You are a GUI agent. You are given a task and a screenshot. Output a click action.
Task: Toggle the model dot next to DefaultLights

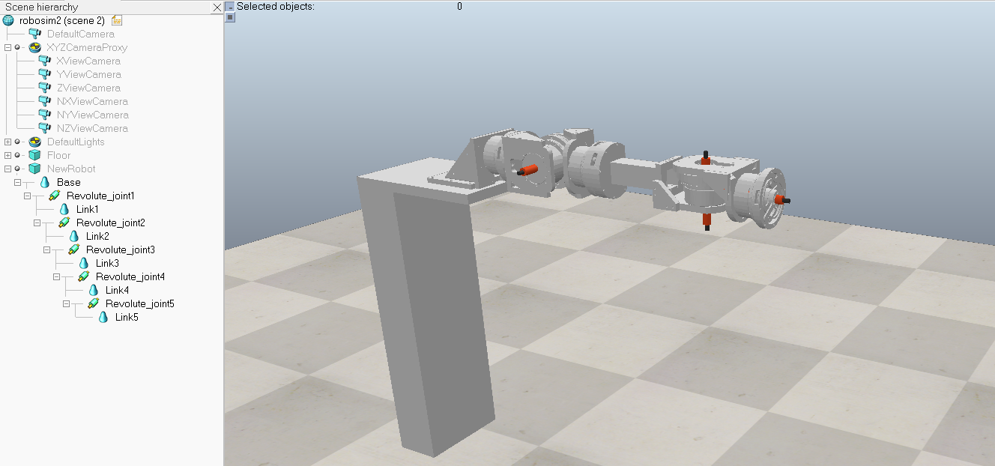coord(17,142)
